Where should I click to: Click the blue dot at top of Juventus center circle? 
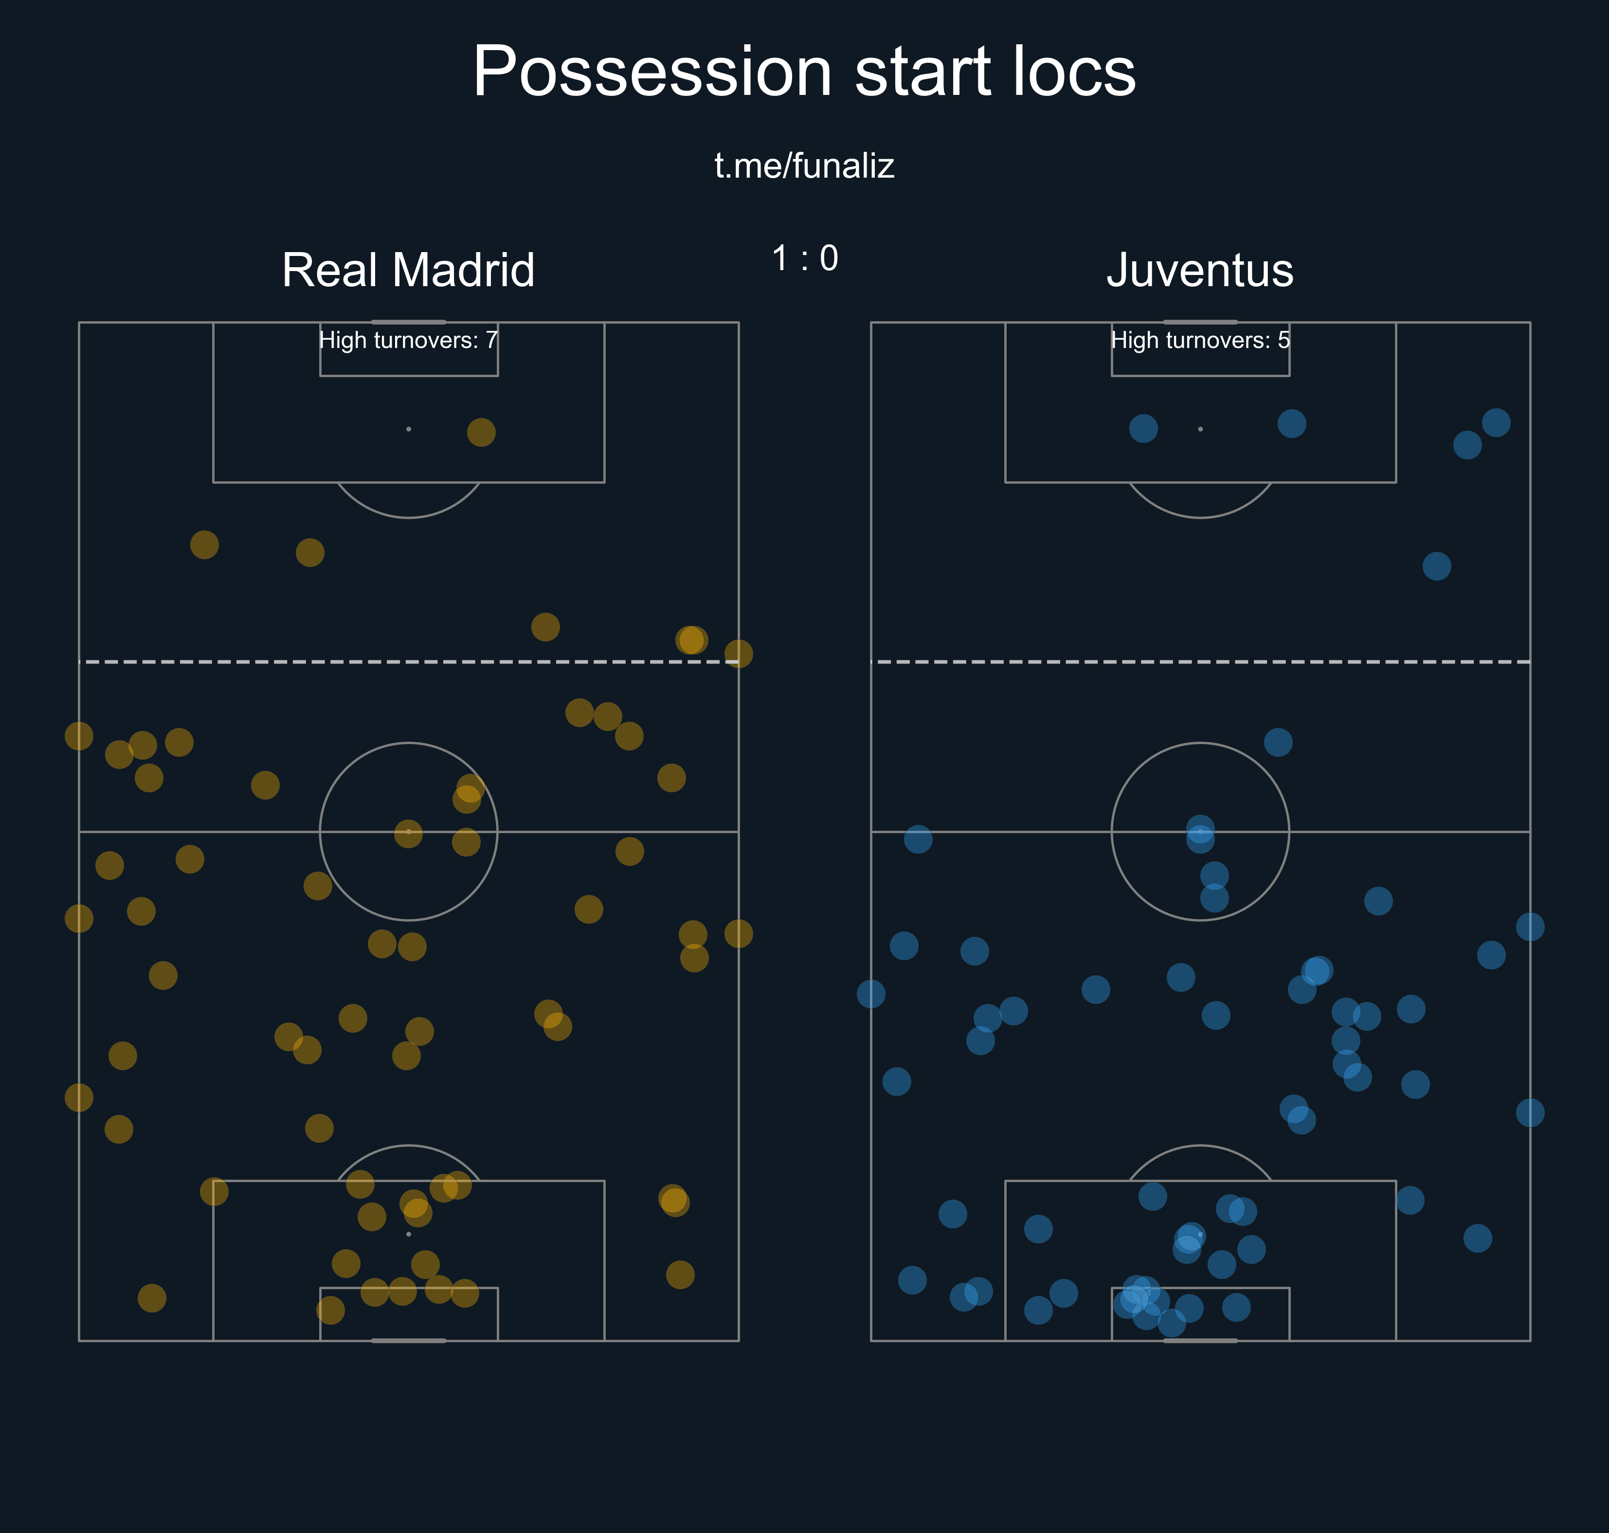point(1277,743)
